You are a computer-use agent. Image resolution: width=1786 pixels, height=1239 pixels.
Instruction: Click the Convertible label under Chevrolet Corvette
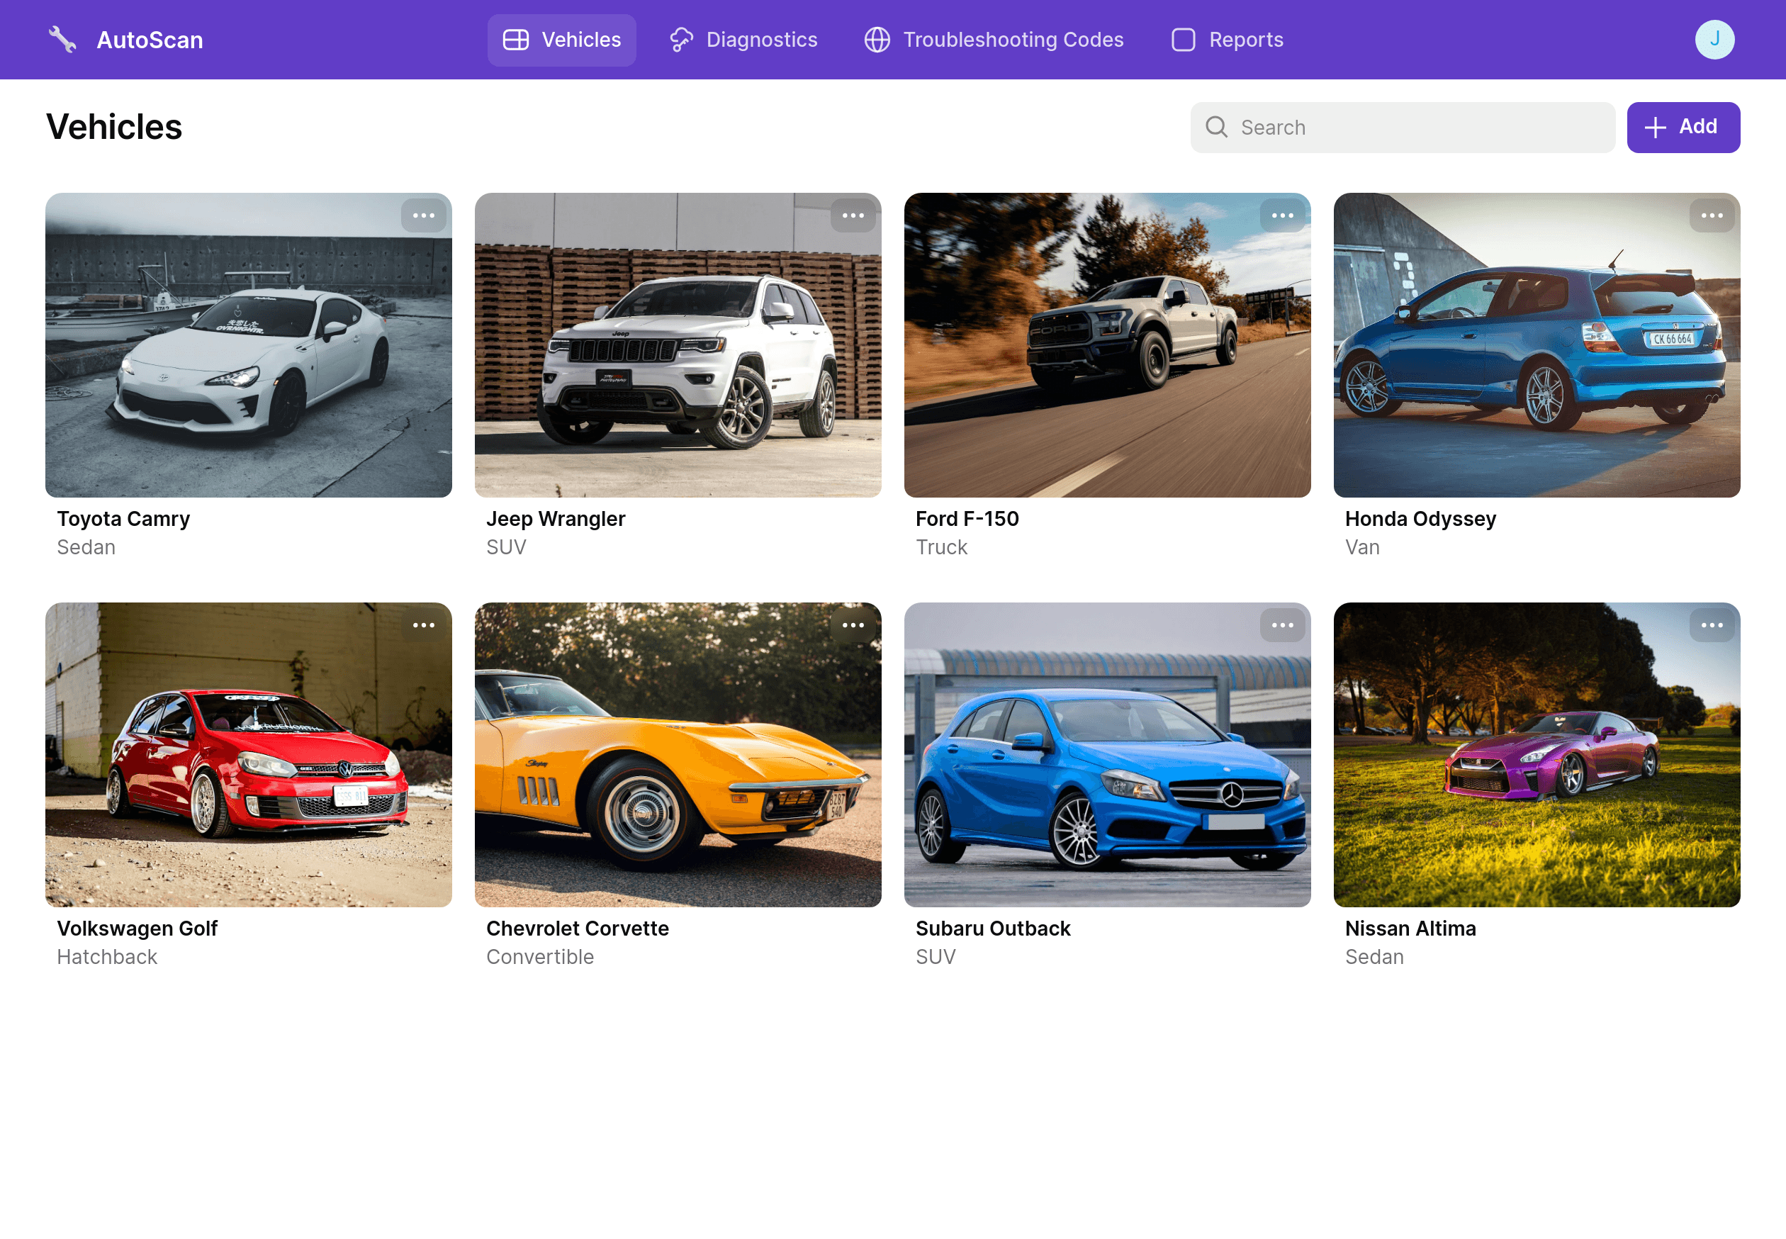pos(539,956)
